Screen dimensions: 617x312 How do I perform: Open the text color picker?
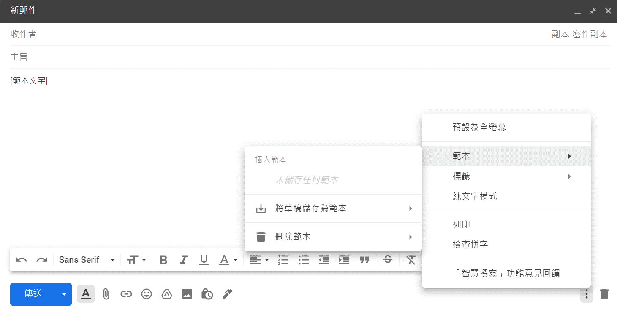click(228, 260)
